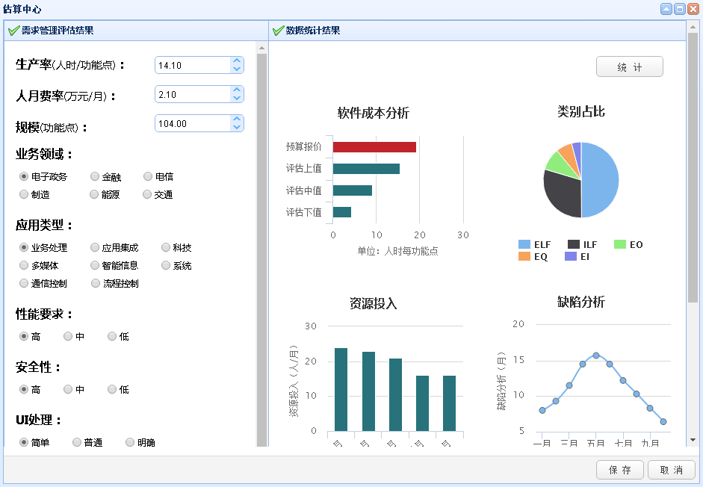This screenshot has height=487, width=703.
Task: Toggle the EI legend color swatch
Action: point(570,256)
